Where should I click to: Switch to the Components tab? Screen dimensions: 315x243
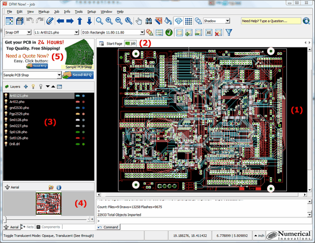(x=48, y=227)
